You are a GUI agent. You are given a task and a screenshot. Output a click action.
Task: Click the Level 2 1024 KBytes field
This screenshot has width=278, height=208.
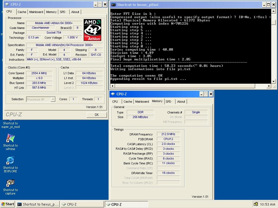coord(89,83)
